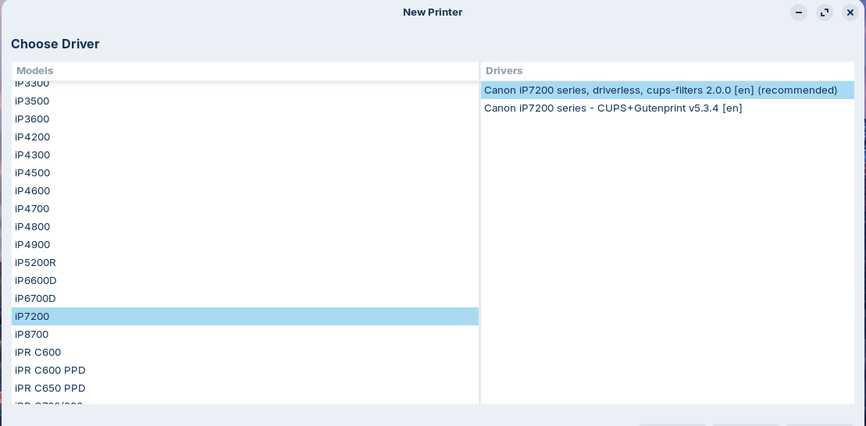Screen dimensions: 866x426
Task: Select iP8700 from the model list
Action: point(32,334)
